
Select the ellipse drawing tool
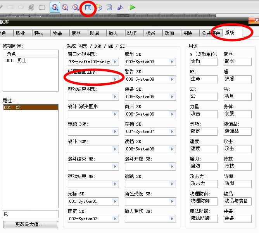pos(21,7)
